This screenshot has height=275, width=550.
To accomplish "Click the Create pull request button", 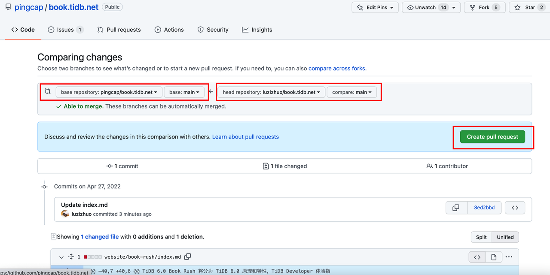I will (x=492, y=137).
